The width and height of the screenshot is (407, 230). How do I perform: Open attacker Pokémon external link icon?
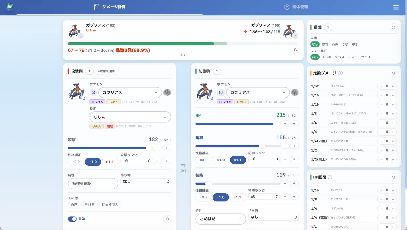point(84,99)
